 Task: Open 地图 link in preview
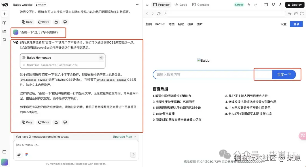171,24
